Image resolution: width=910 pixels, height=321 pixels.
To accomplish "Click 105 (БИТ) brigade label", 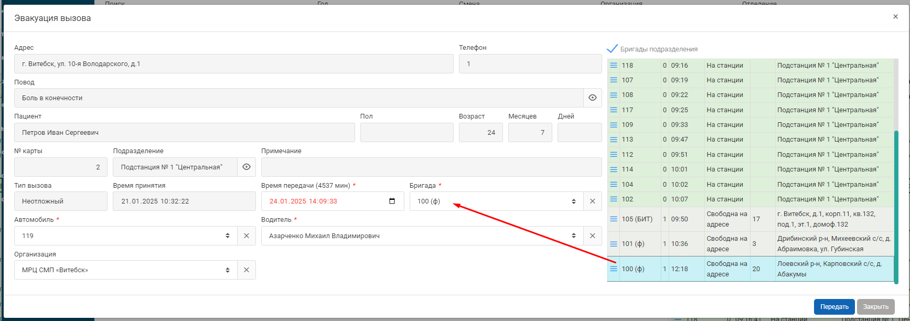I will point(637,219).
